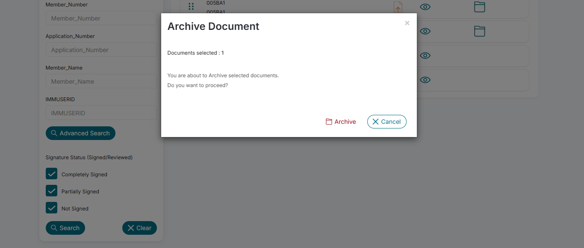Close the Archive Document dialog with X
This screenshot has width=584, height=248.
pos(407,23)
